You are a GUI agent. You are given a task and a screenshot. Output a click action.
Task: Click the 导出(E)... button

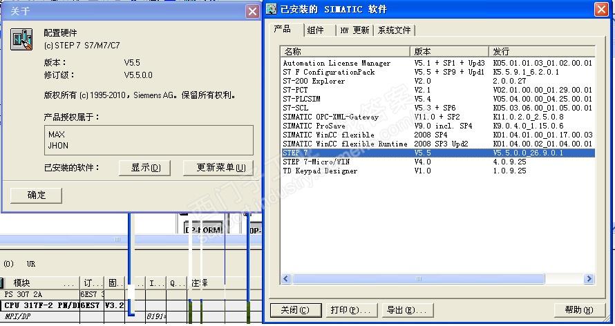pyautogui.click(x=408, y=310)
